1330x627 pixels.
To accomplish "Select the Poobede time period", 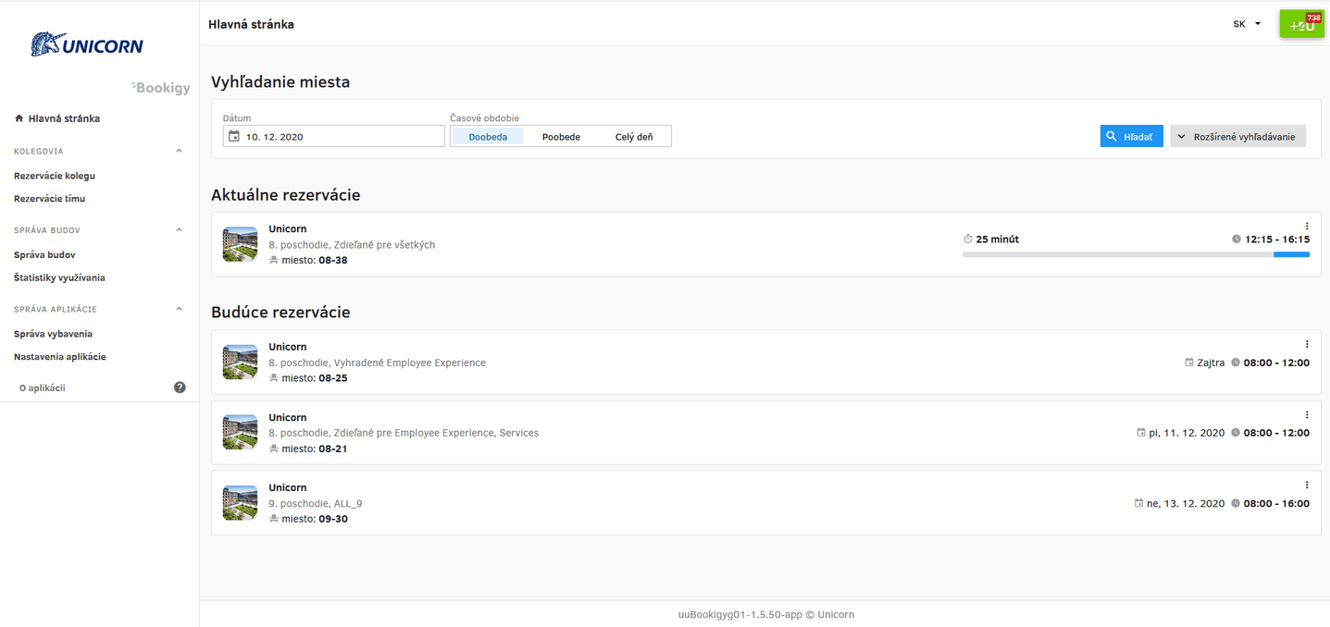I will 561,137.
